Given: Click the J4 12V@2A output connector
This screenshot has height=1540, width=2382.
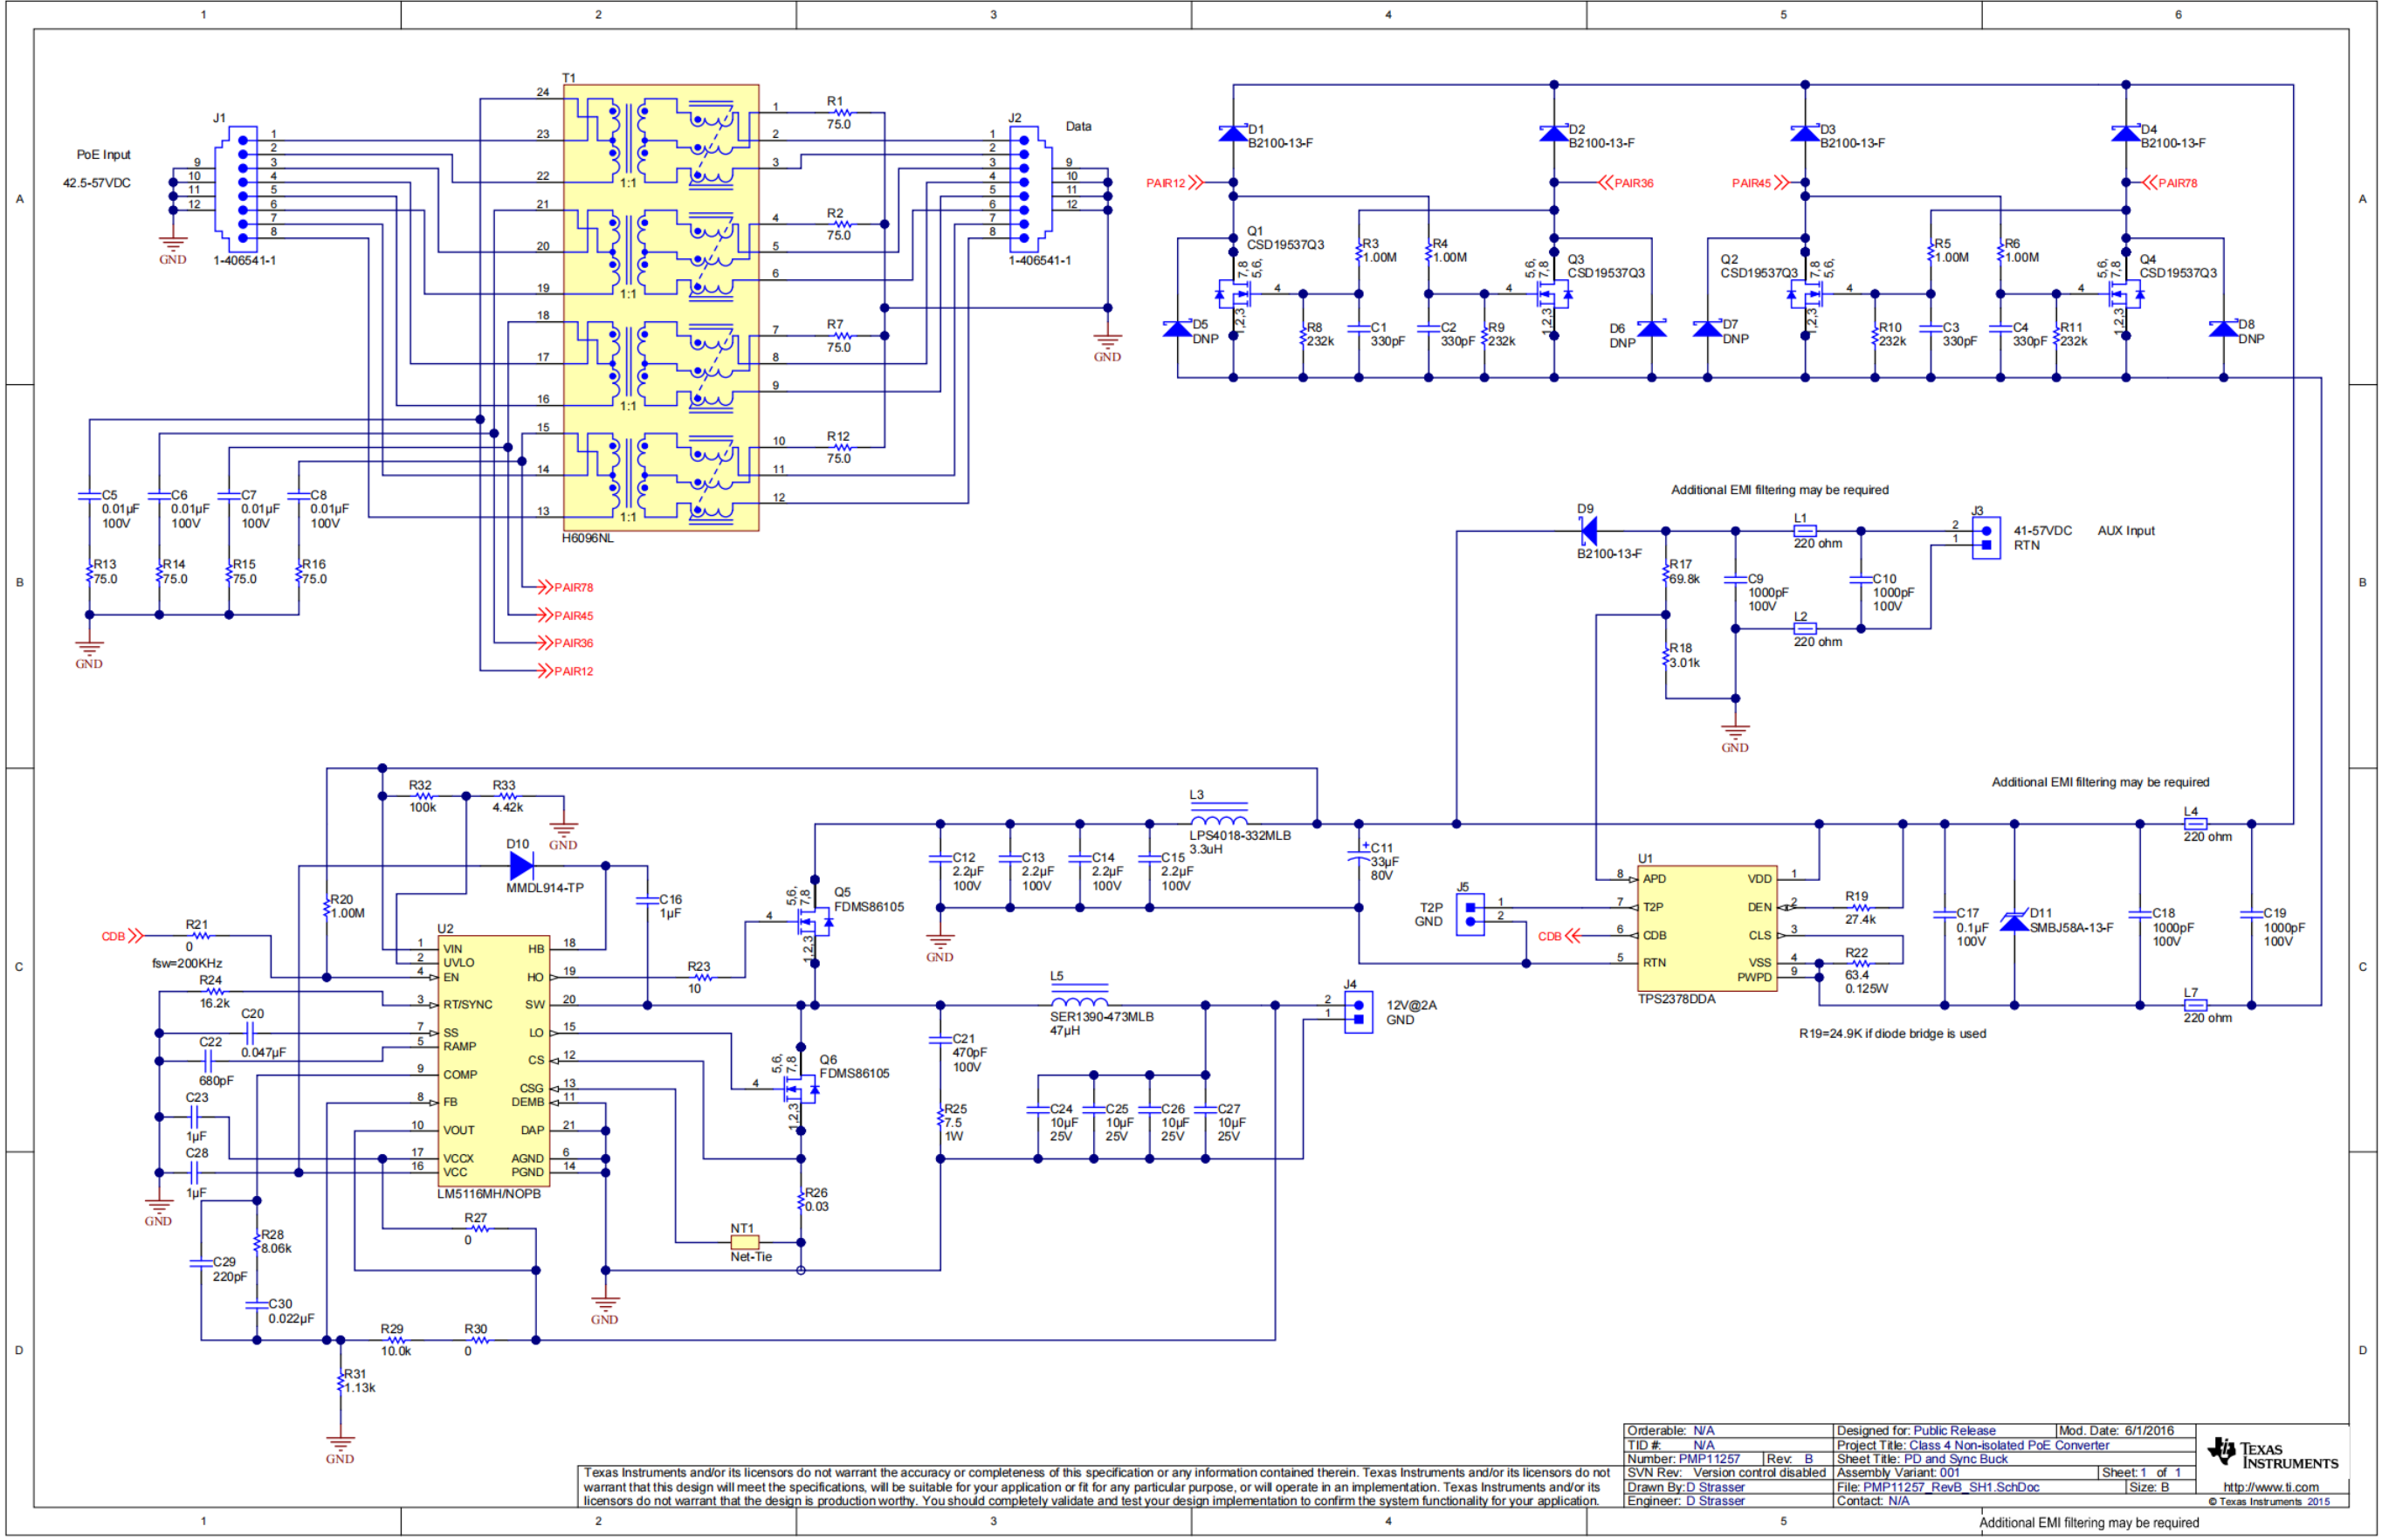Looking at the screenshot, I should [x=1357, y=1012].
